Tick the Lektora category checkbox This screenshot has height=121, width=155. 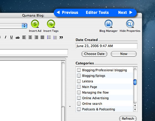click(79, 81)
